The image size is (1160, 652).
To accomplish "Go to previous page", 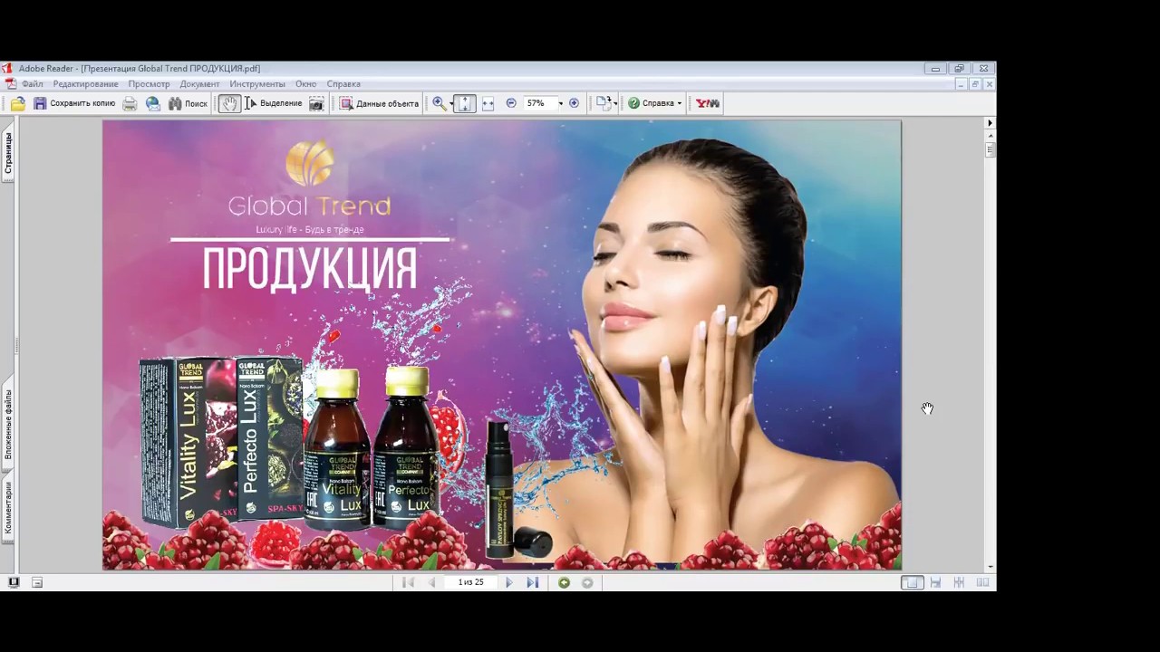I will click(x=432, y=582).
